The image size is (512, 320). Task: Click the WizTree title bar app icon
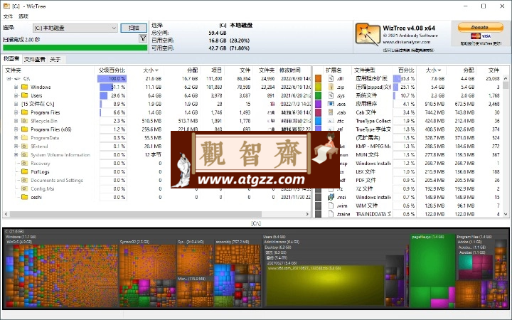click(x=6, y=6)
